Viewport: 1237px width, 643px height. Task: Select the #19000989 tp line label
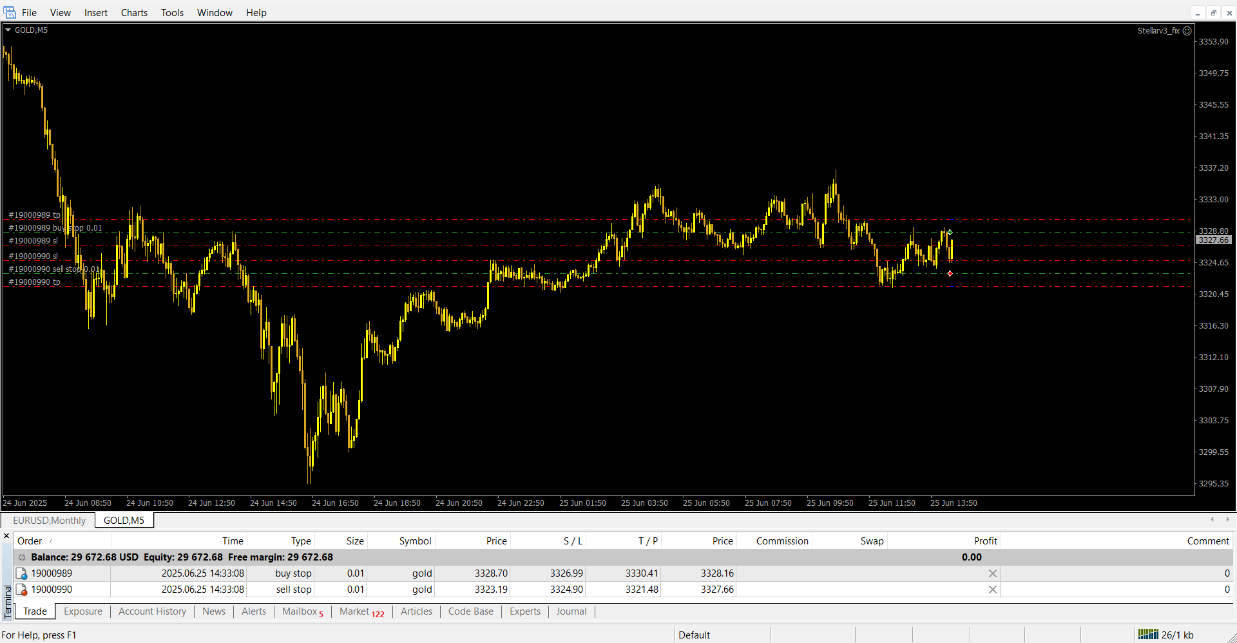pos(34,215)
